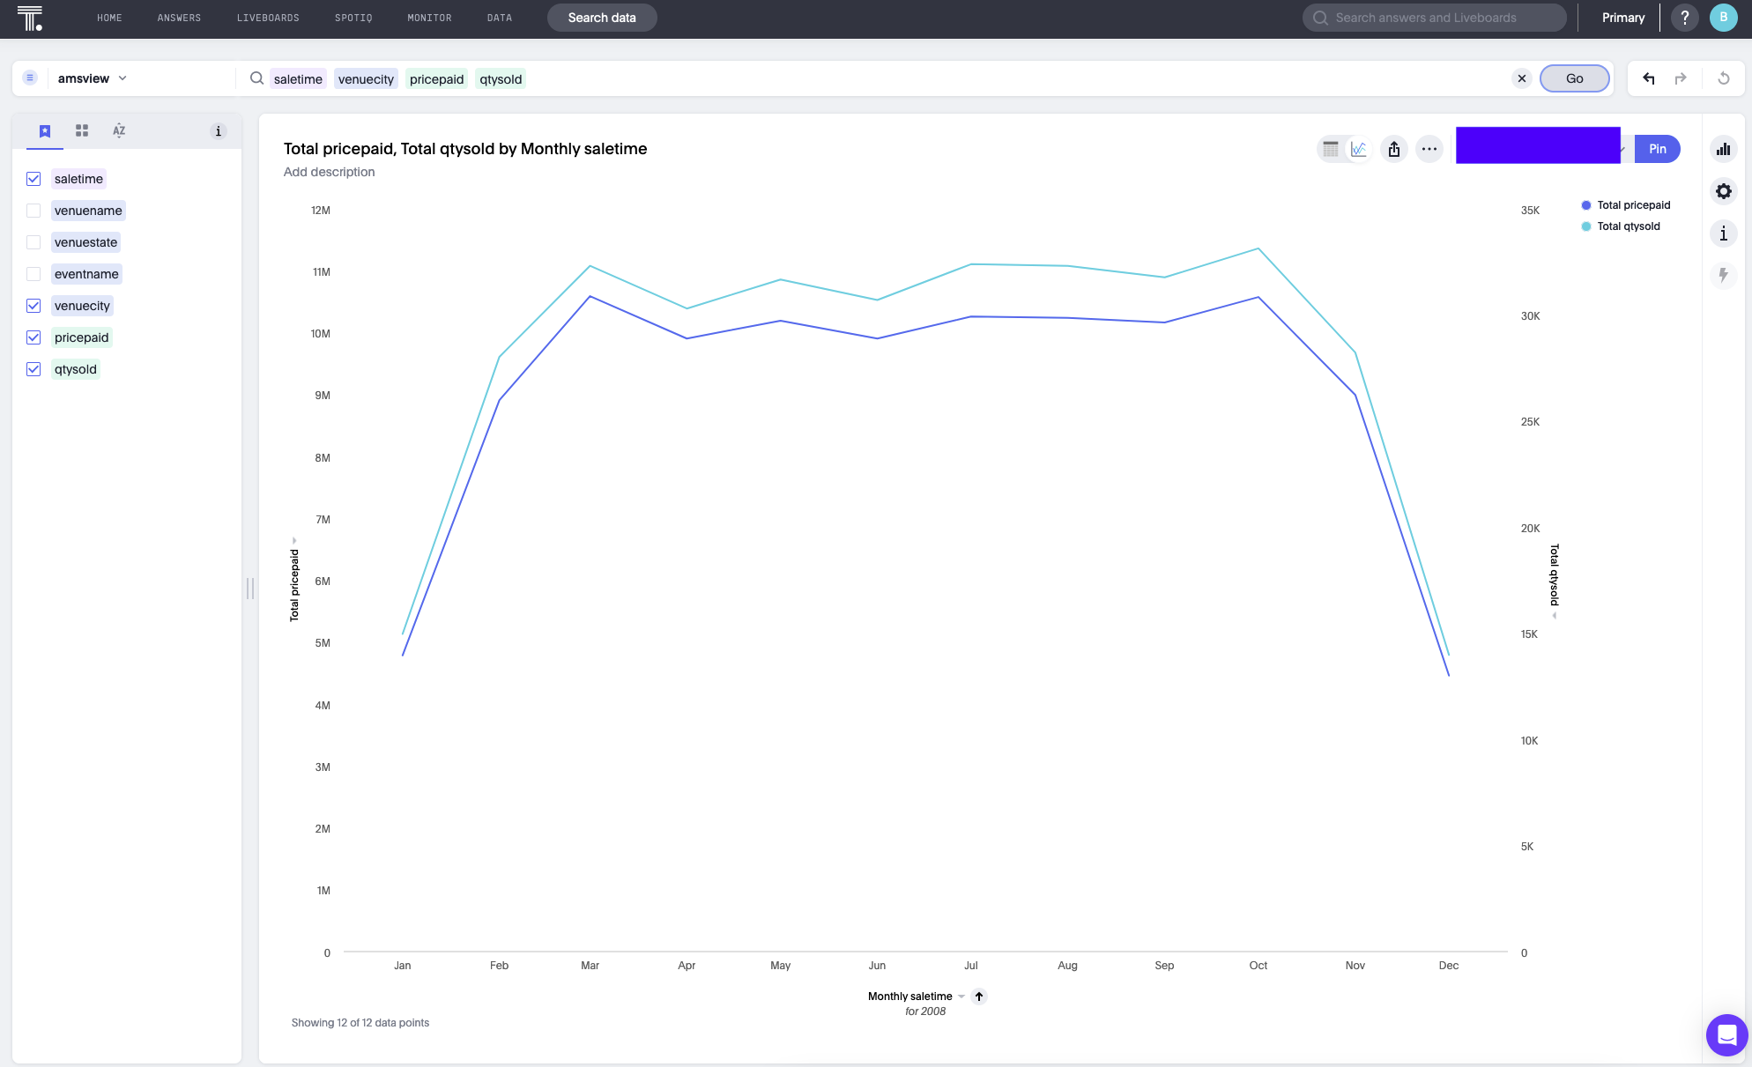Open the SpotIQ navigation item
This screenshot has width=1752, height=1067.
tap(353, 18)
